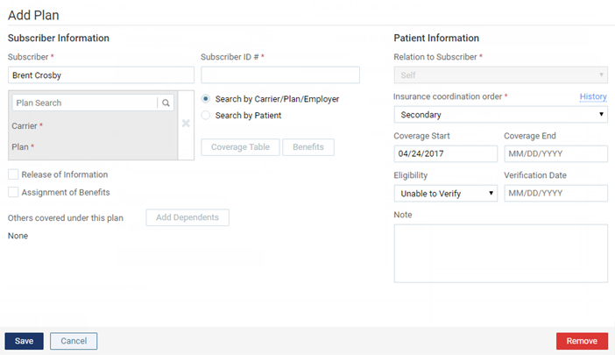Expand the Eligibility dropdown
Viewport: 615px width, 355px height.
tap(446, 194)
